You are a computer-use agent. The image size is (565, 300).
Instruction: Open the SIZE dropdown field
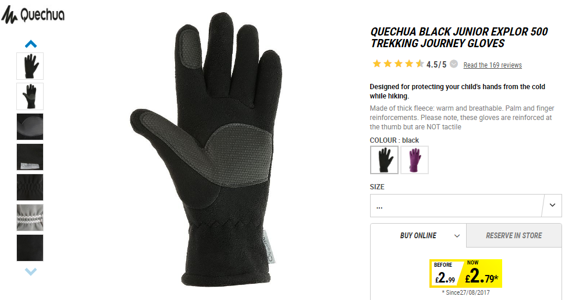tap(465, 206)
